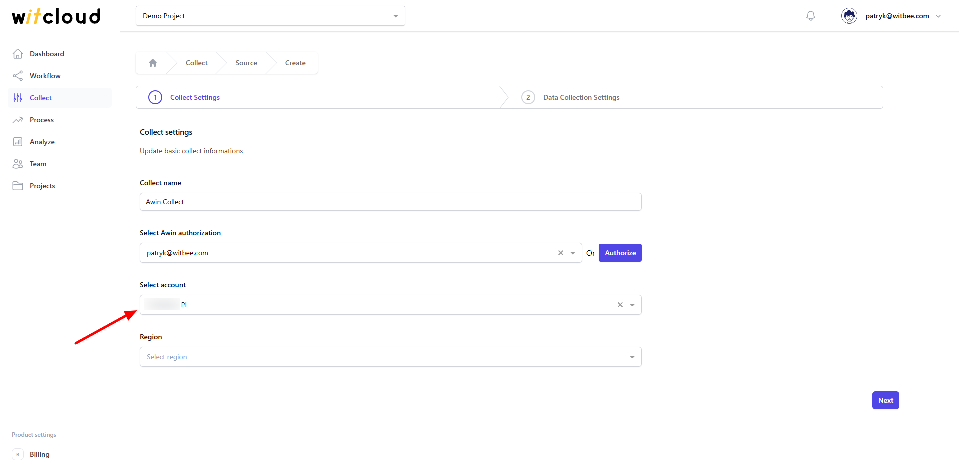Click the Collect sliders icon
The width and height of the screenshot is (959, 472).
[18, 98]
